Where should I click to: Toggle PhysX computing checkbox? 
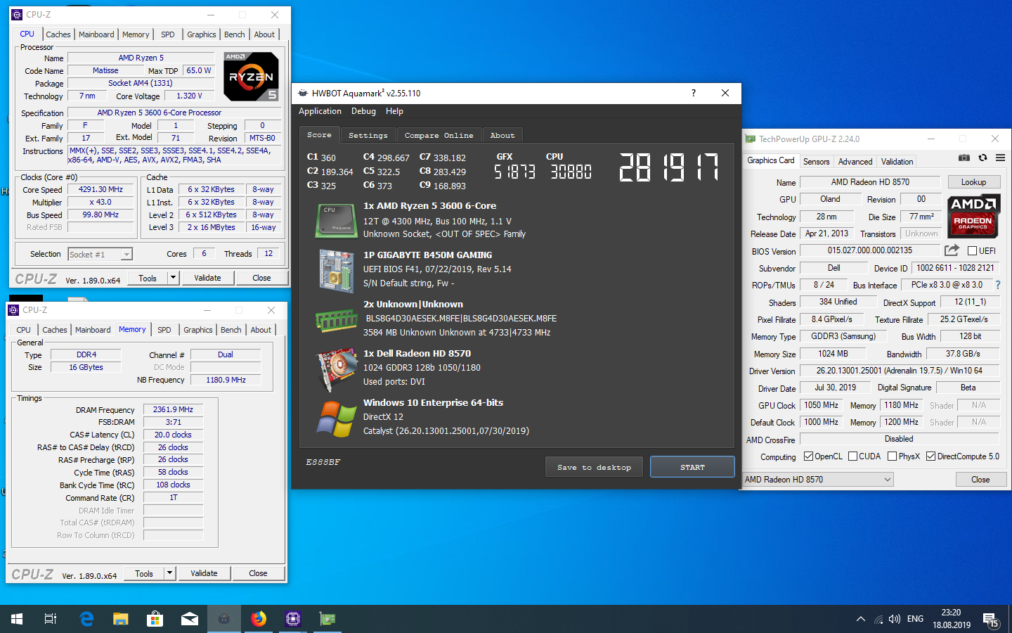point(892,456)
